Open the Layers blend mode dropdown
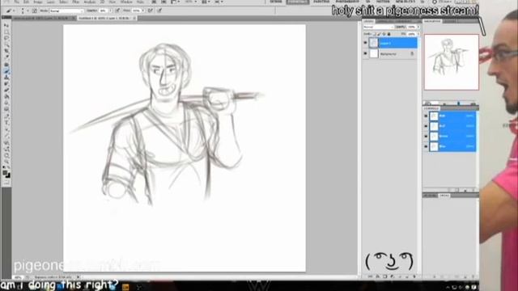The height and width of the screenshot is (291, 518). tap(379, 27)
